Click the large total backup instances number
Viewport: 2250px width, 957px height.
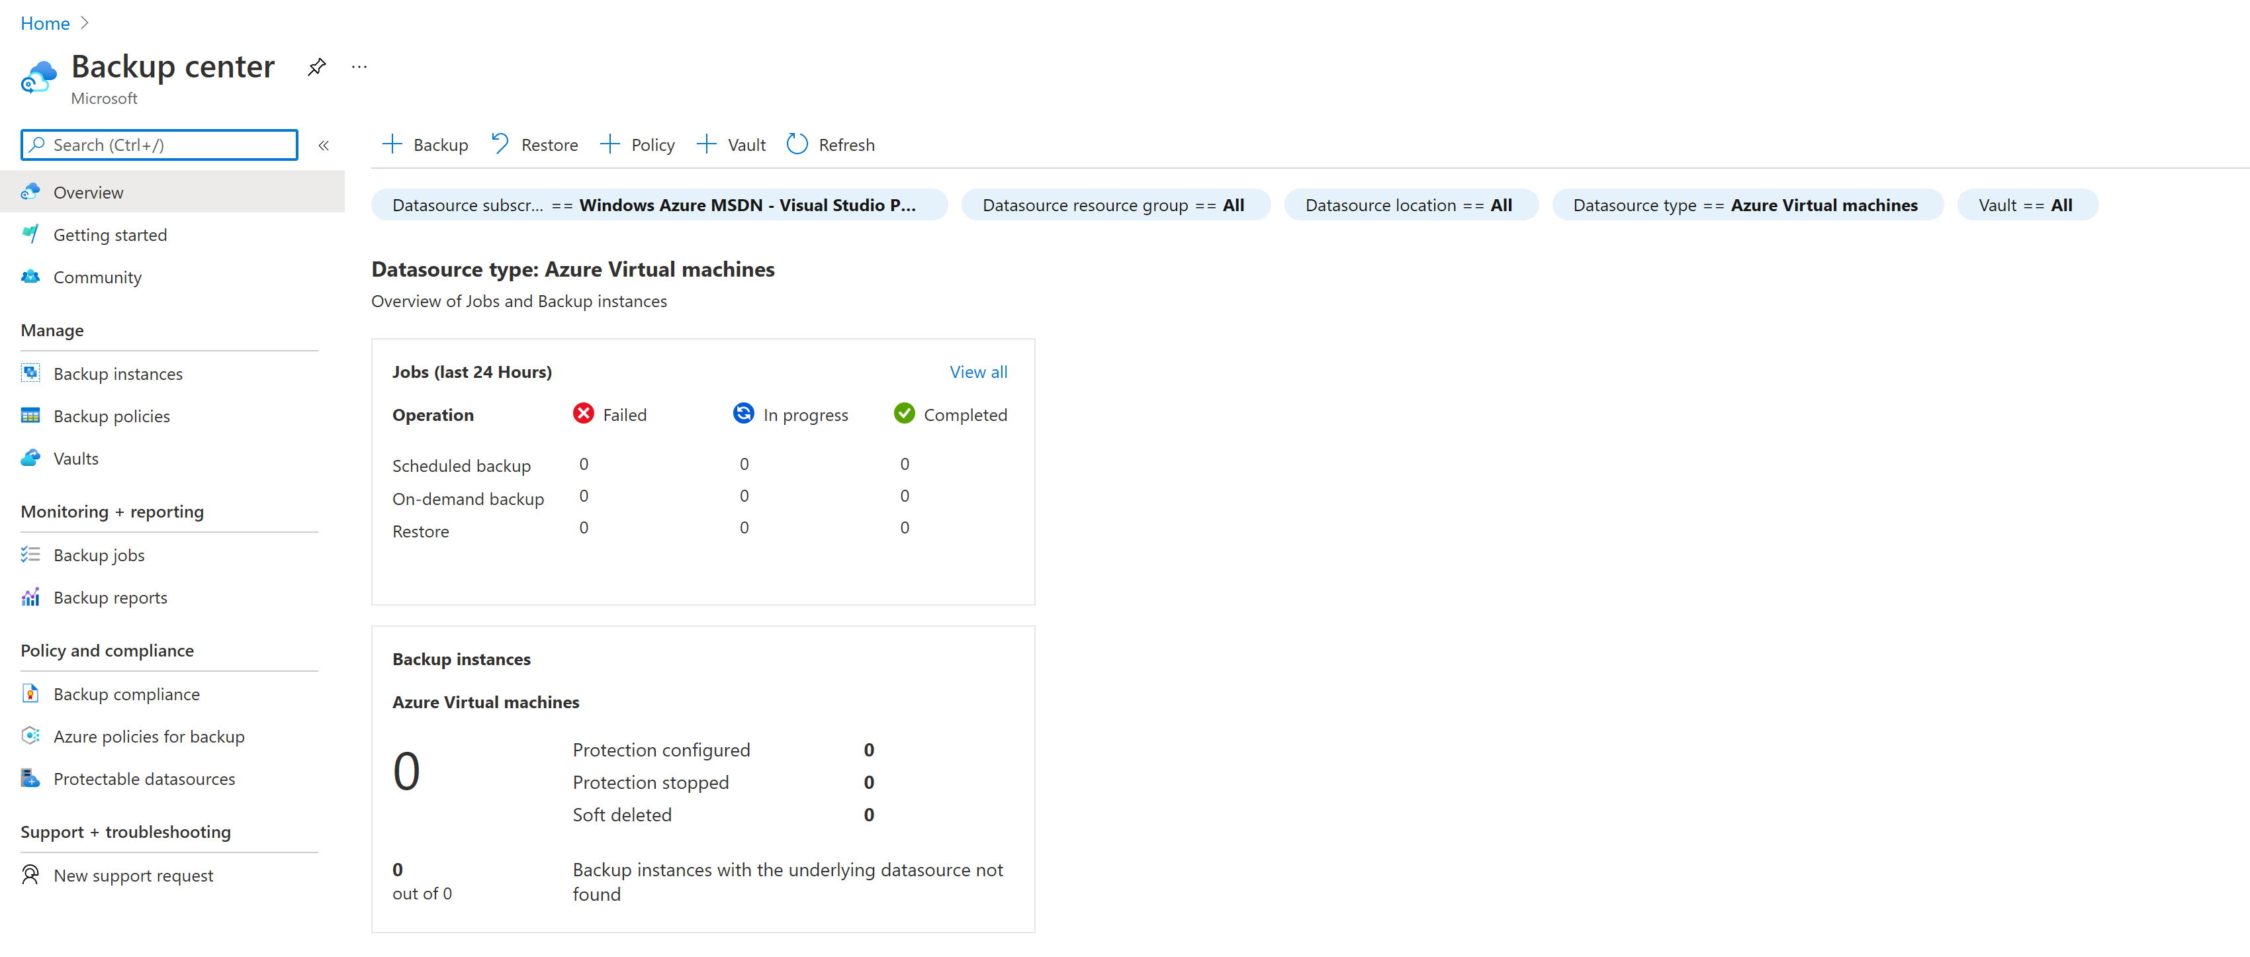tap(407, 772)
